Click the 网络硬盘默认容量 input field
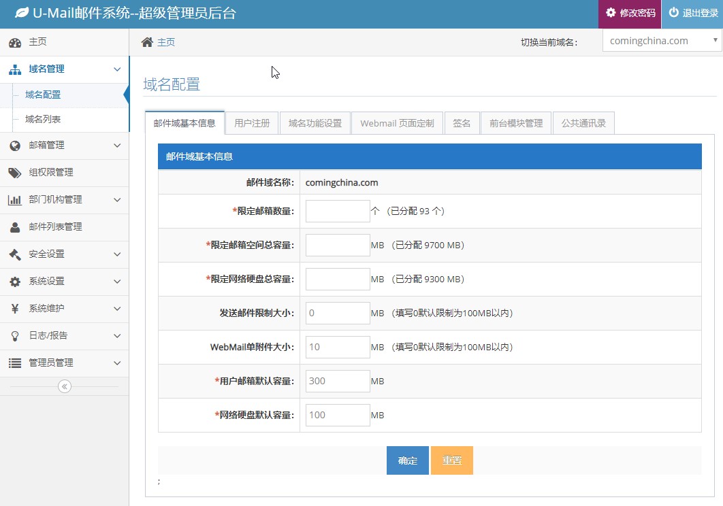Screen dimensions: 723x506 click(x=338, y=416)
